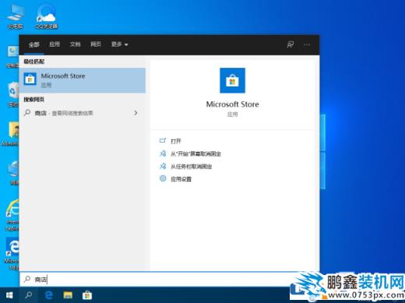Click the 商店 web search suggestion
This screenshot has height=303, width=405.
coord(82,113)
